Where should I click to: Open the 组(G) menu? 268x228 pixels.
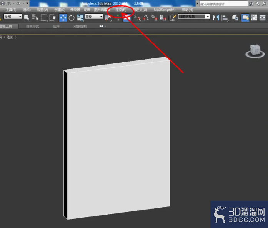27,10
